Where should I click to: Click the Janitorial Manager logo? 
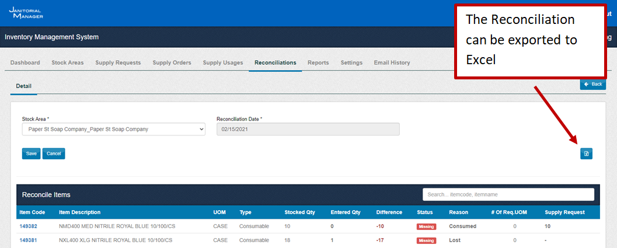26,13
